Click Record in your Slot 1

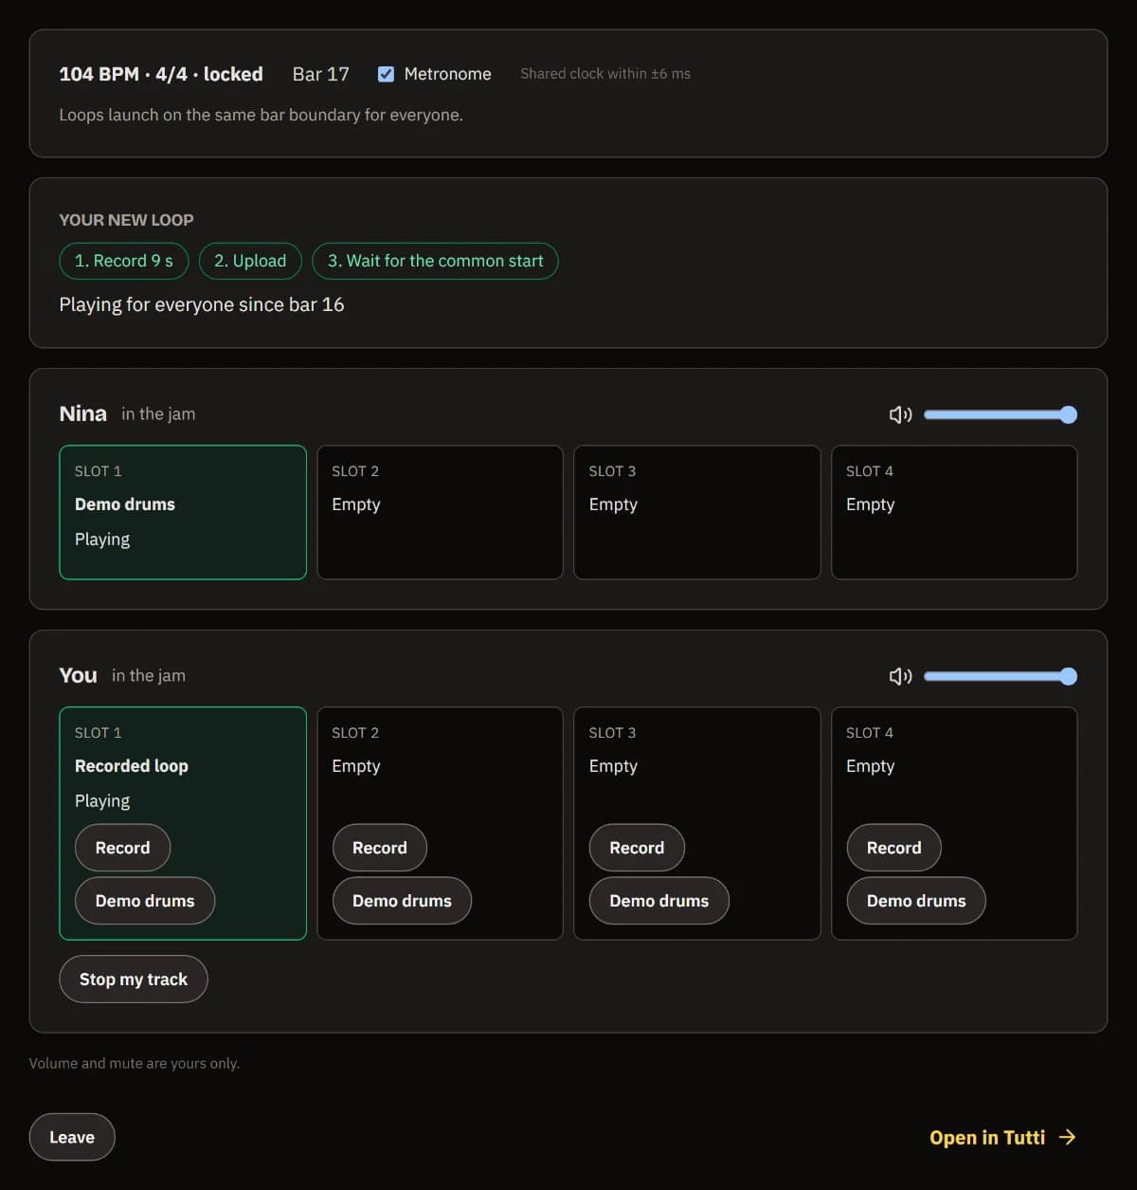pyautogui.click(x=122, y=848)
